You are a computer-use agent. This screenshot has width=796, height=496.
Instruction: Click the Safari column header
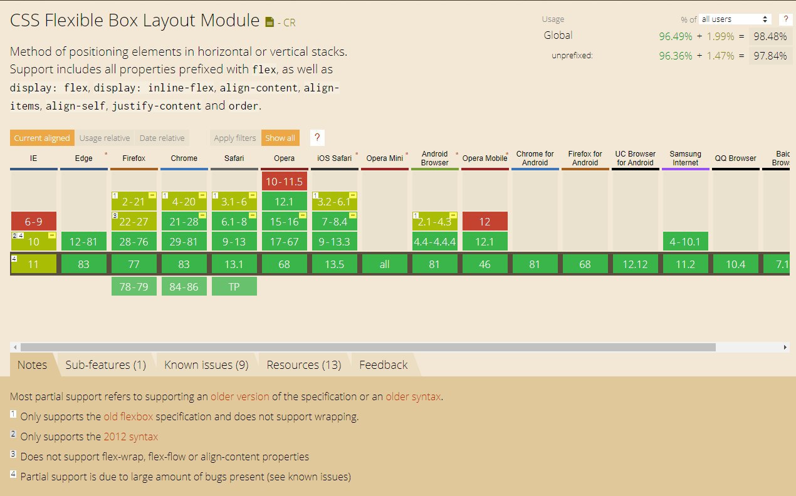[234, 158]
